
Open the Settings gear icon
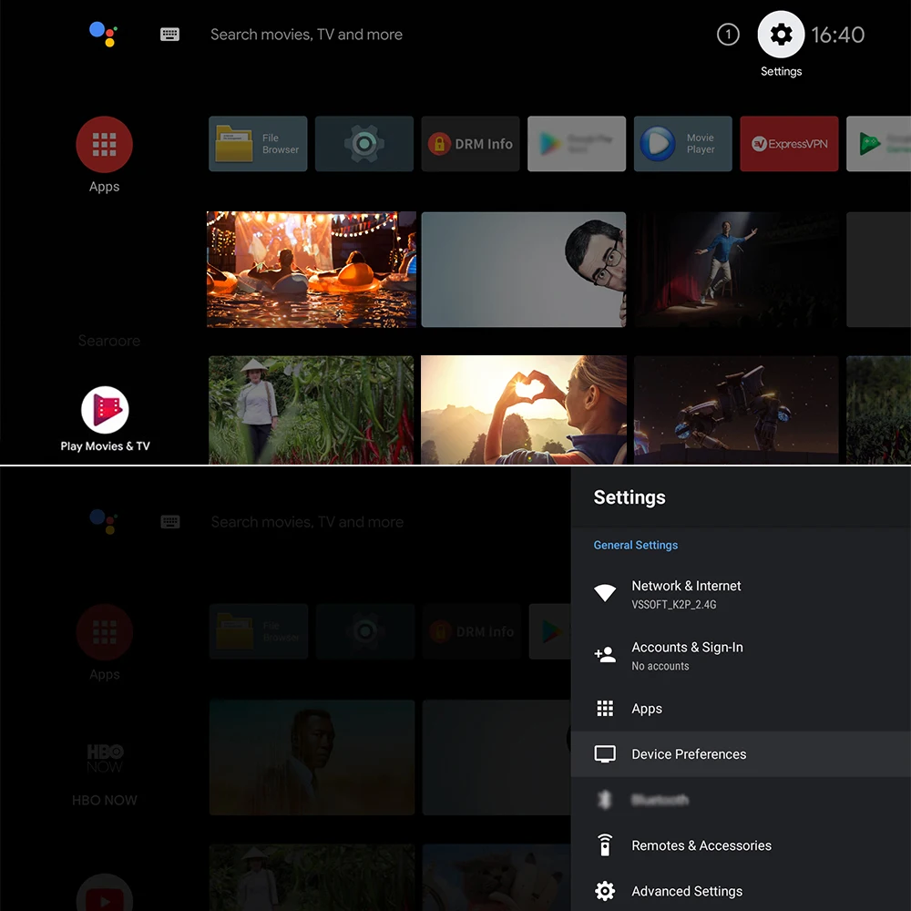click(781, 35)
